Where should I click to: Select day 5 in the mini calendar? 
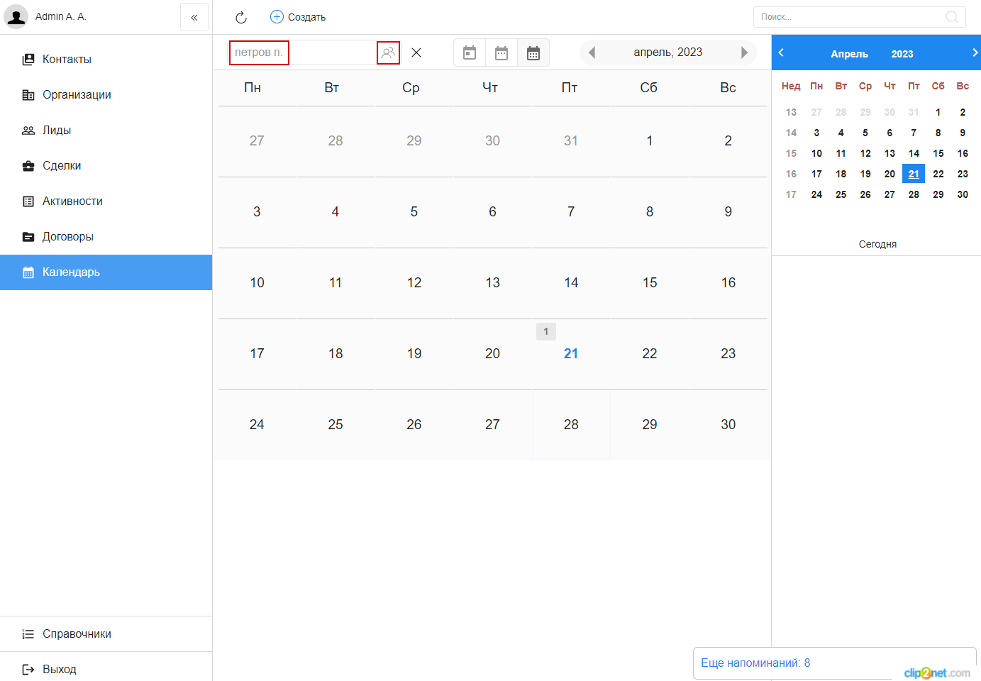coord(865,133)
